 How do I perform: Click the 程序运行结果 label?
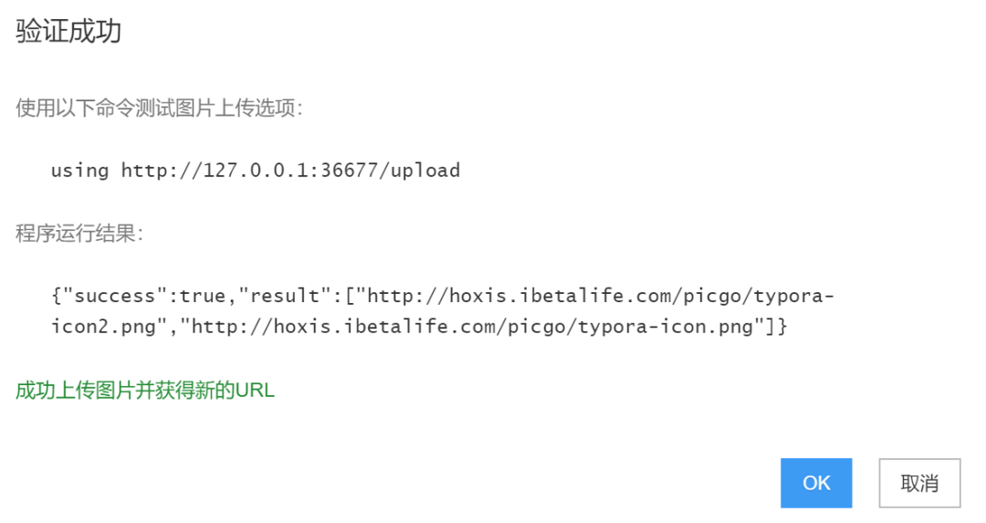[x=79, y=234]
